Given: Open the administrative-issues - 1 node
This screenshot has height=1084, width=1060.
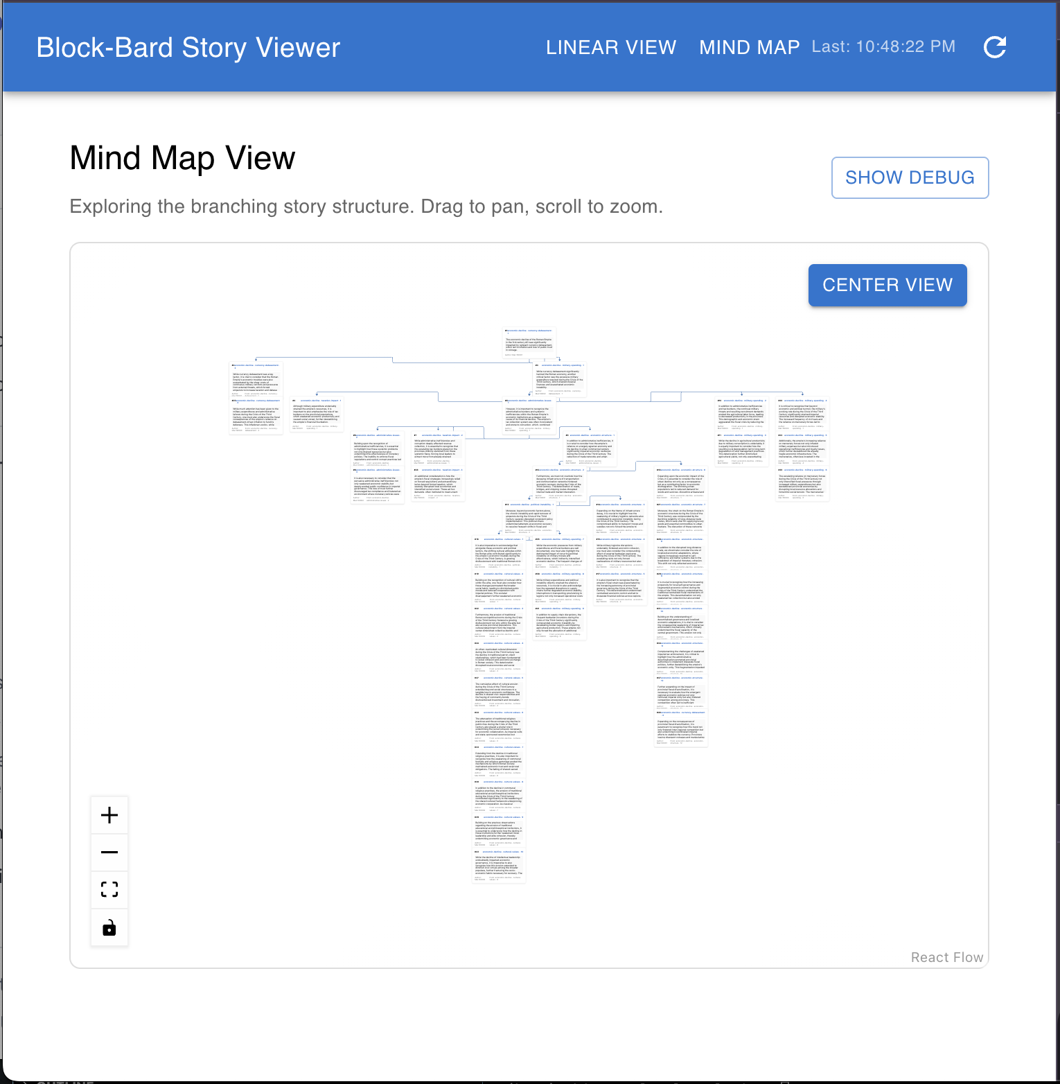Looking at the screenshot, I should (x=529, y=414).
